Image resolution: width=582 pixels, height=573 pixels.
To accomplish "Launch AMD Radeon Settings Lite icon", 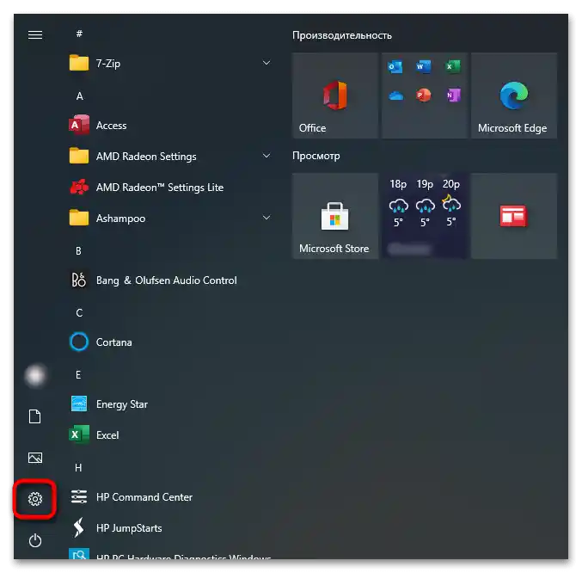I will [79, 187].
